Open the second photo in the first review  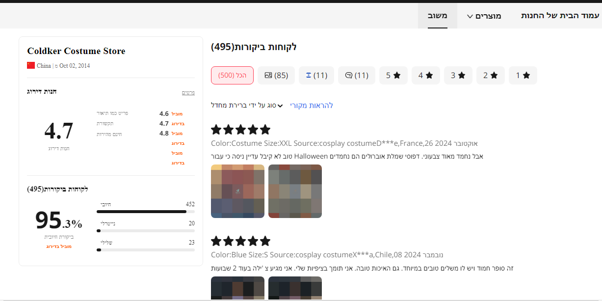point(295,191)
